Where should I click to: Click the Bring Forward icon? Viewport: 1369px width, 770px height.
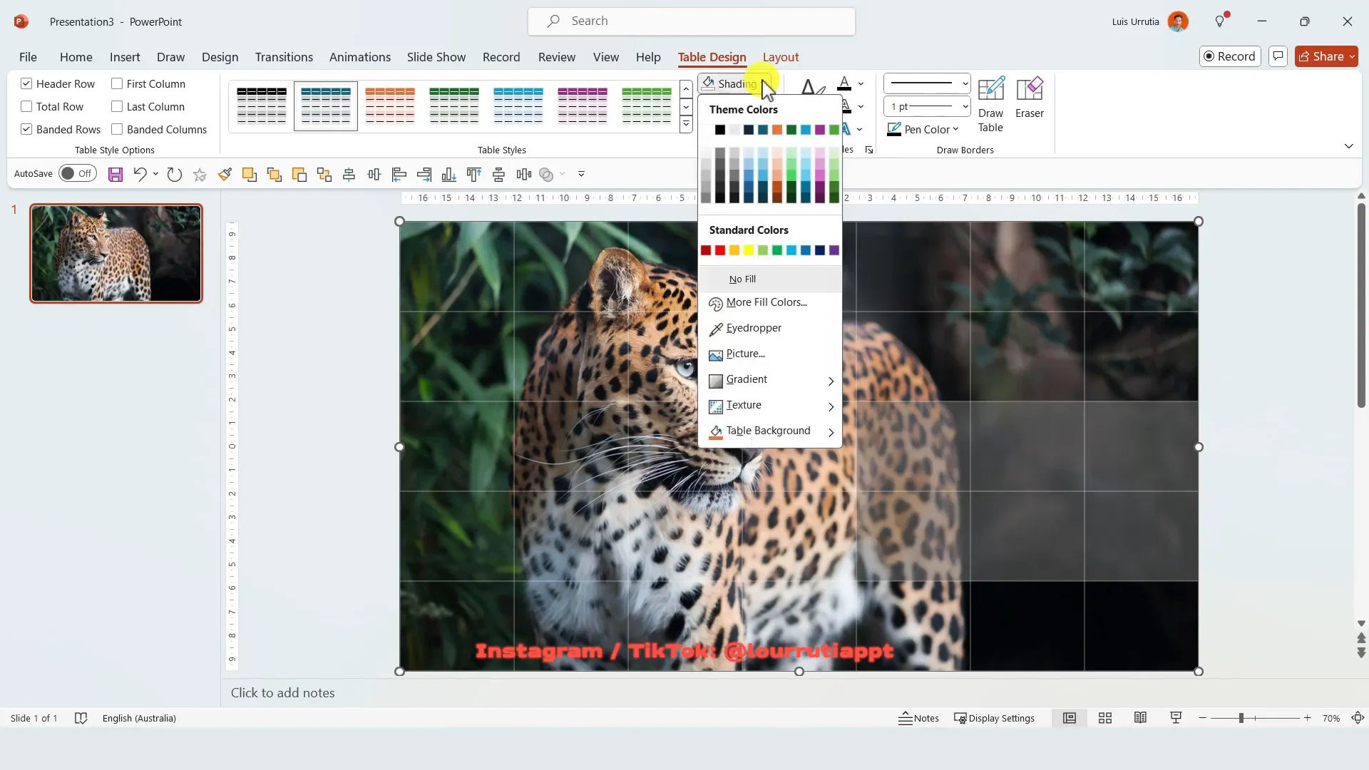[x=250, y=174]
